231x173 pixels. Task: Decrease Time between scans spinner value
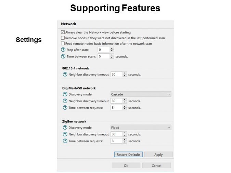pos(112,58)
